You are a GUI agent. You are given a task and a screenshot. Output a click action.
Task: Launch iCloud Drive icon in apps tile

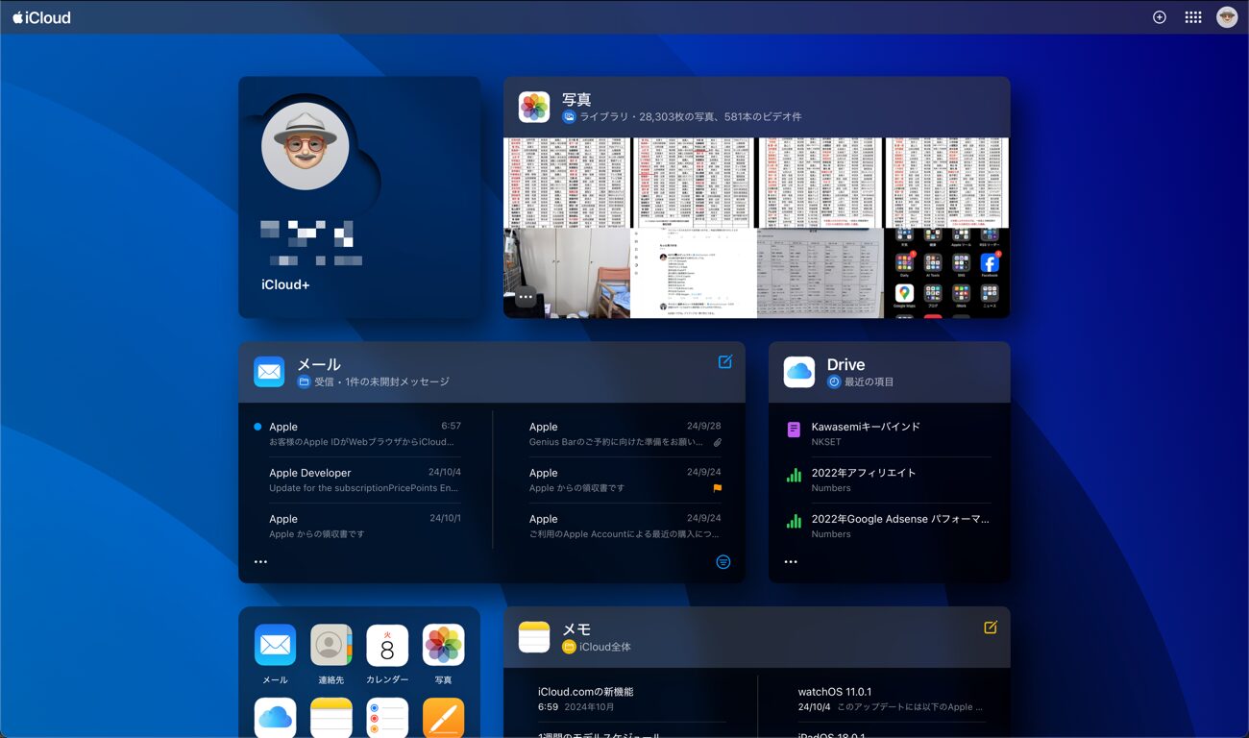[x=275, y=718]
